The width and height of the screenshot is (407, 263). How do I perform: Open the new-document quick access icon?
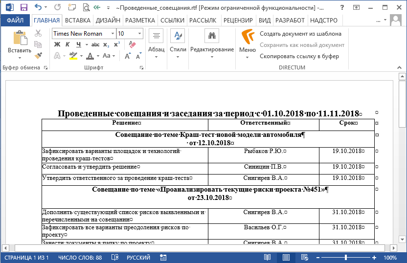pyautogui.click(x=72, y=7)
